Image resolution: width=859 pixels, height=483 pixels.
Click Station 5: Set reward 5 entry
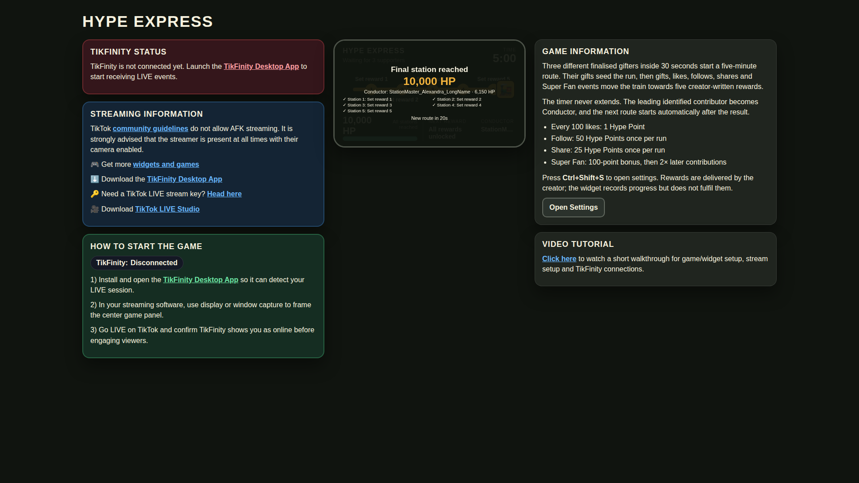coord(367,111)
